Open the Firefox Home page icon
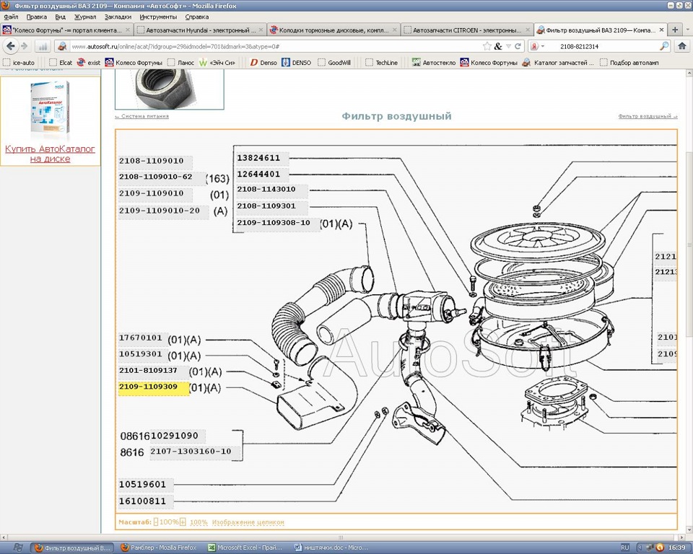The image size is (693, 554). 682,46
